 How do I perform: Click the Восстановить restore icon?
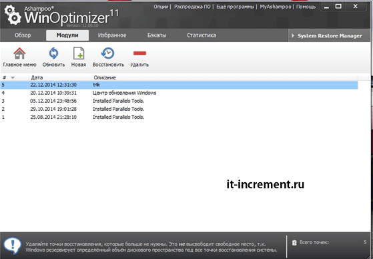click(107, 53)
